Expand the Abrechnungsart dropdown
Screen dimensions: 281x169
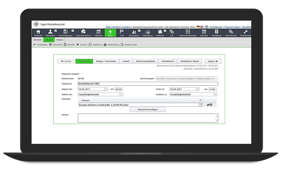point(215,79)
